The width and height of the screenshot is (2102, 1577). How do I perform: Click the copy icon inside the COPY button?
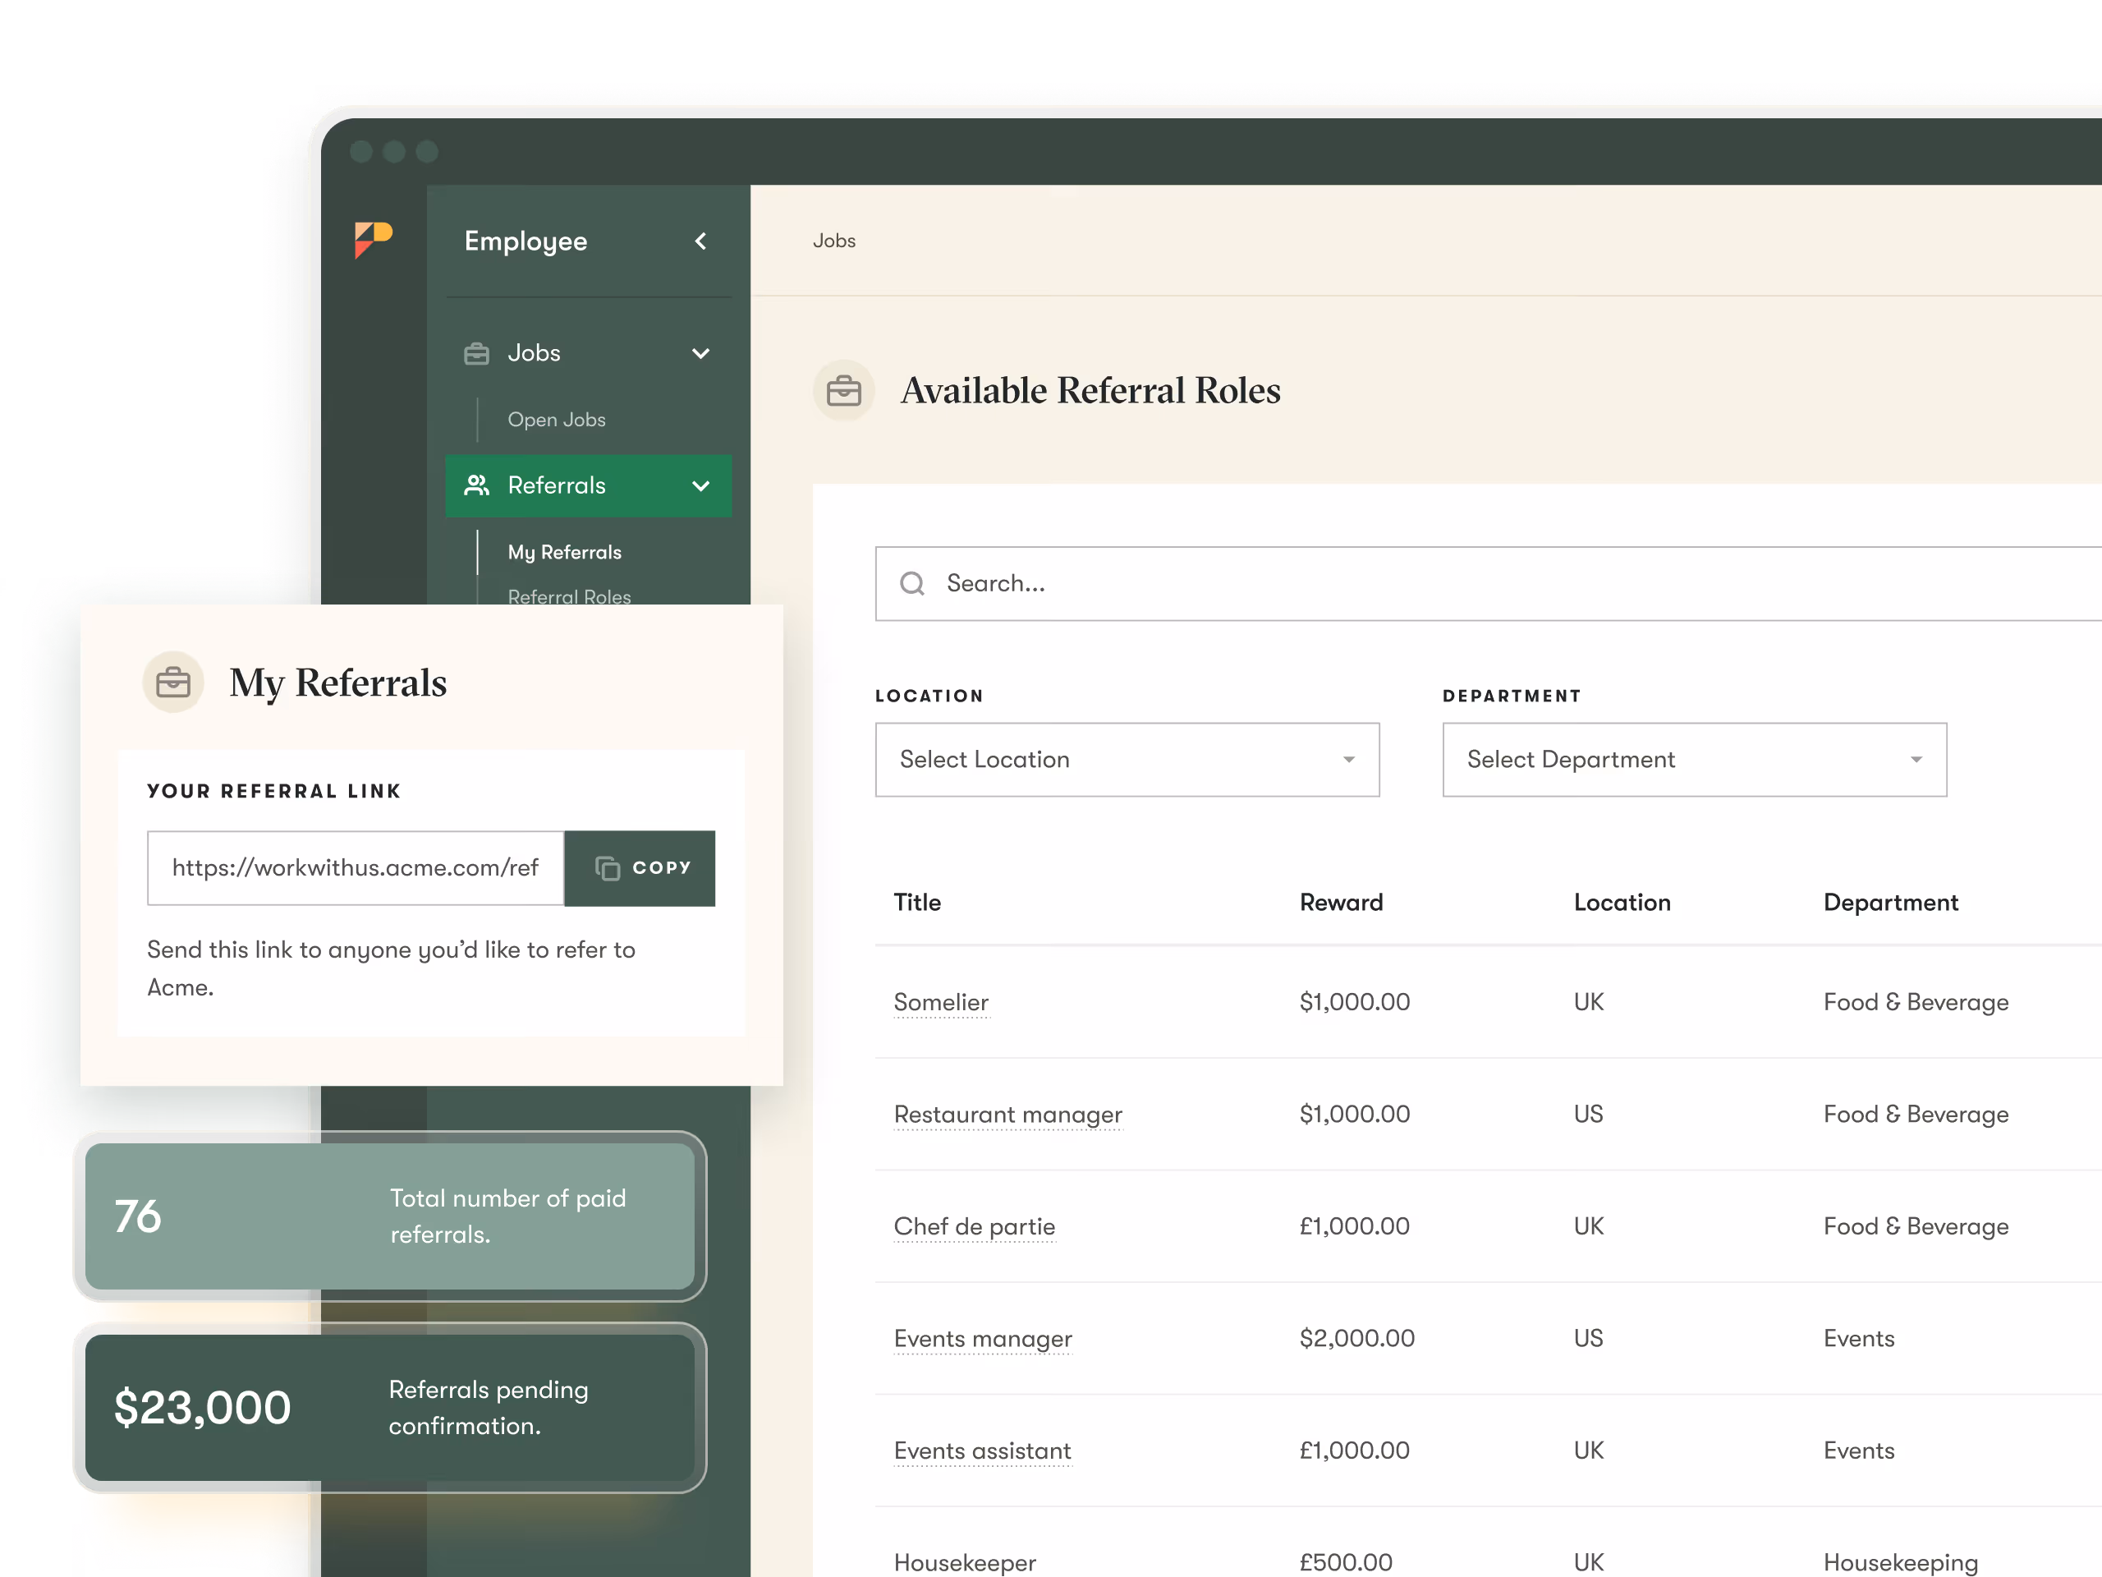pyautogui.click(x=608, y=868)
